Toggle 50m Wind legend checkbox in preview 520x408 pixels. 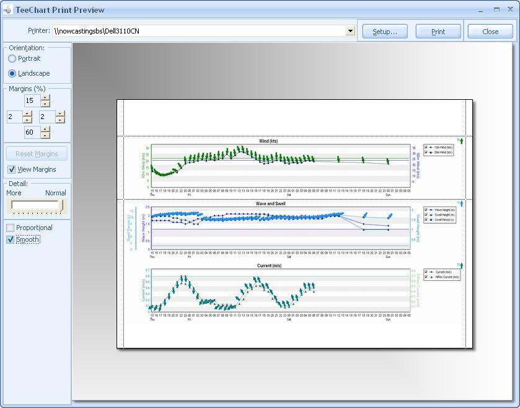(x=426, y=153)
